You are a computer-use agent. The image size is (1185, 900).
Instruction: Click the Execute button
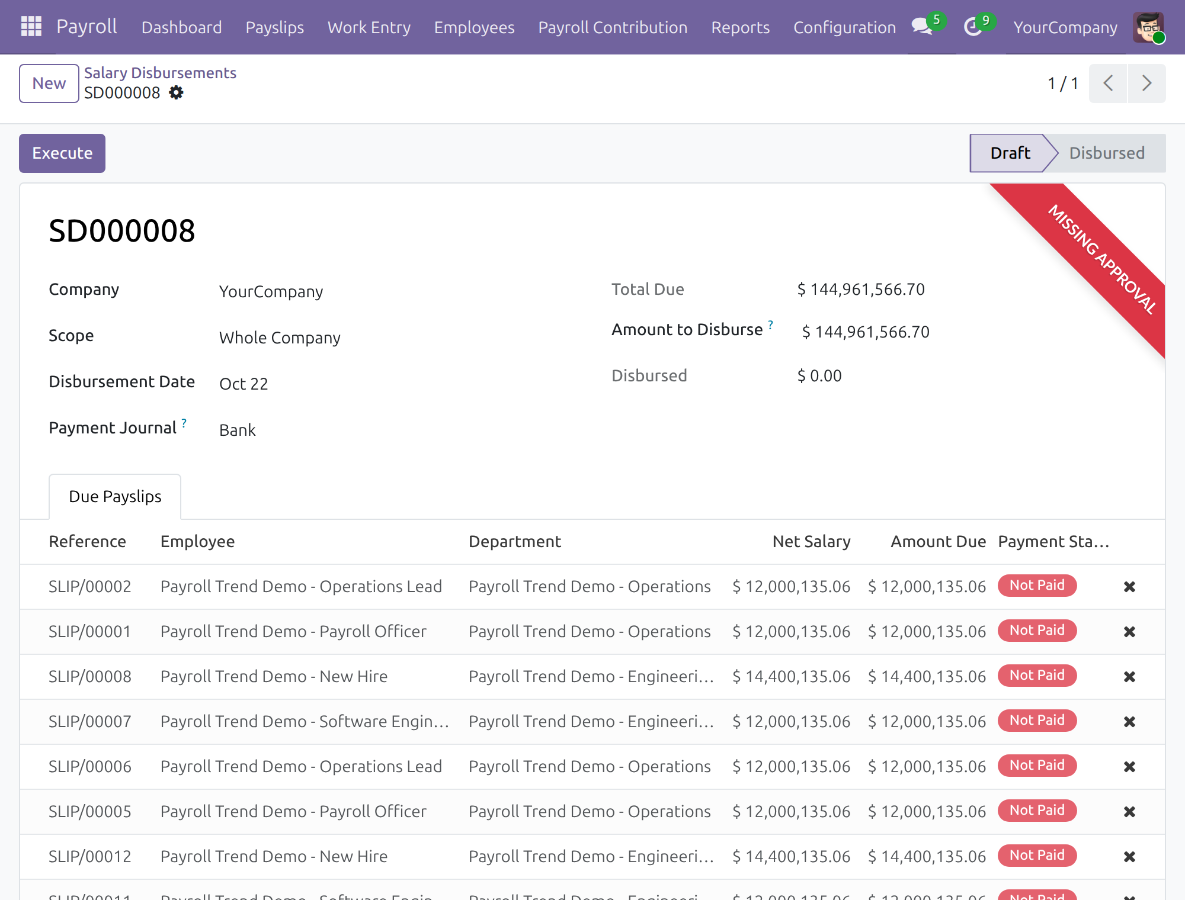[x=62, y=153]
